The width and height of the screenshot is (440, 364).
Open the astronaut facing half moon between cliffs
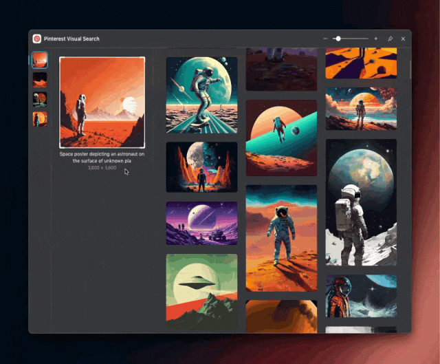point(201,167)
